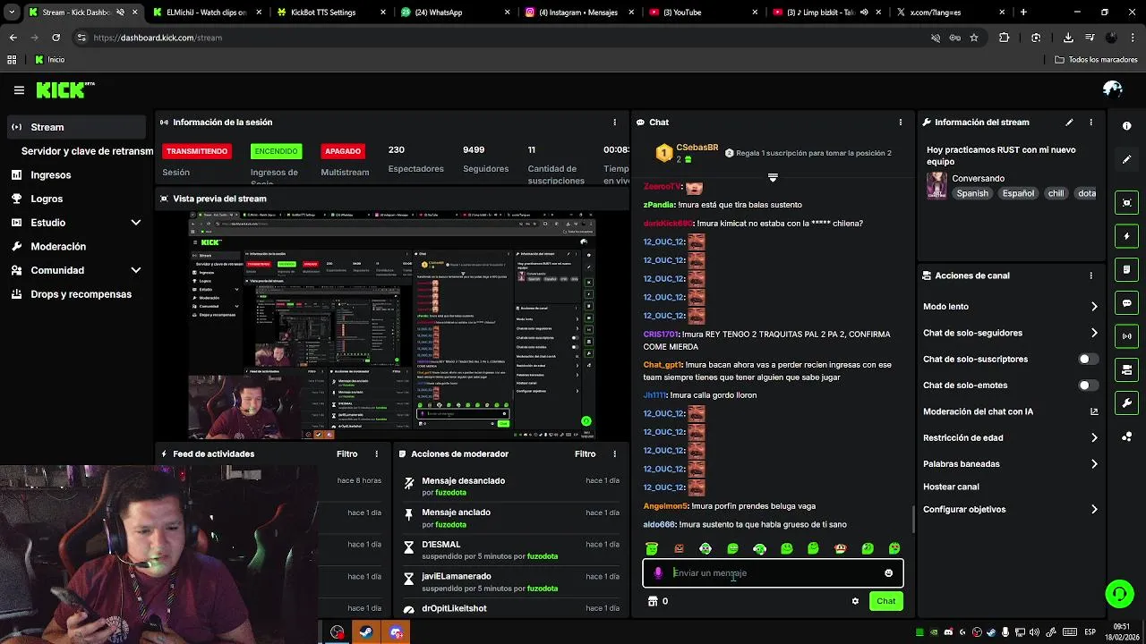Screen dimensions: 1146x644
Task: Open the external link for Moderación del chat con IA
Action: pyautogui.click(x=1094, y=411)
